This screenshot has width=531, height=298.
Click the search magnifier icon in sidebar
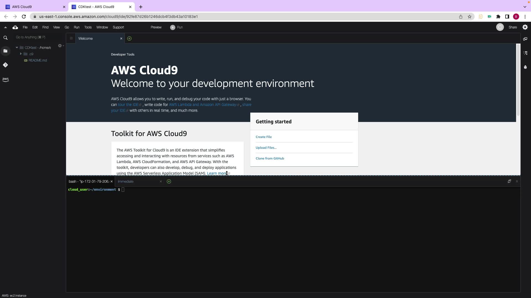click(x=5, y=38)
